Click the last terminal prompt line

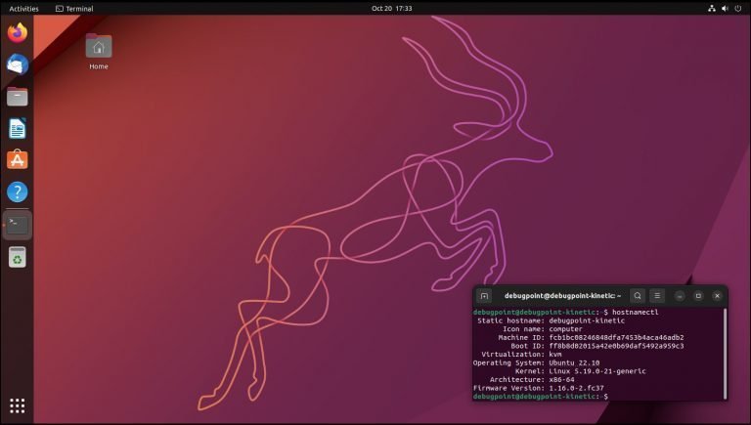coord(541,397)
